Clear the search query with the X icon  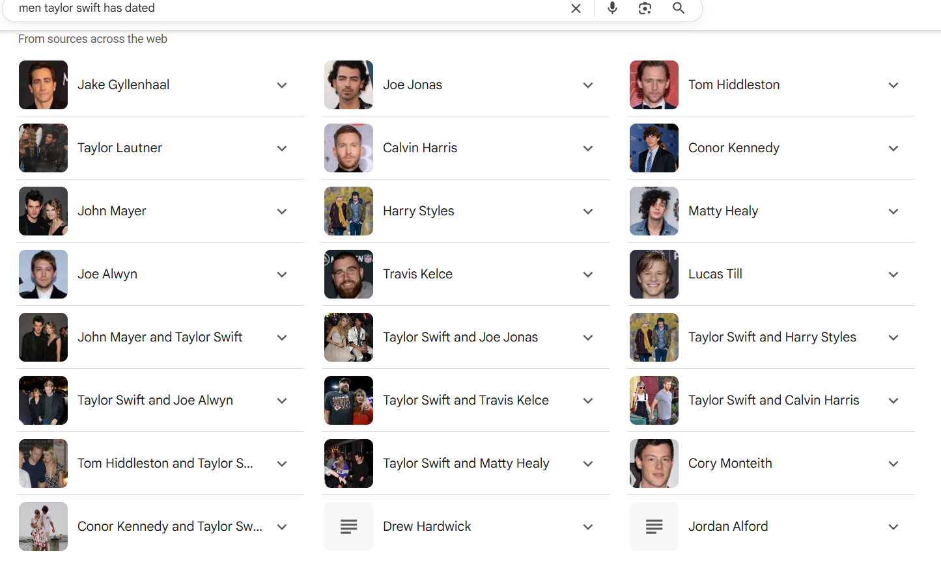click(x=576, y=8)
